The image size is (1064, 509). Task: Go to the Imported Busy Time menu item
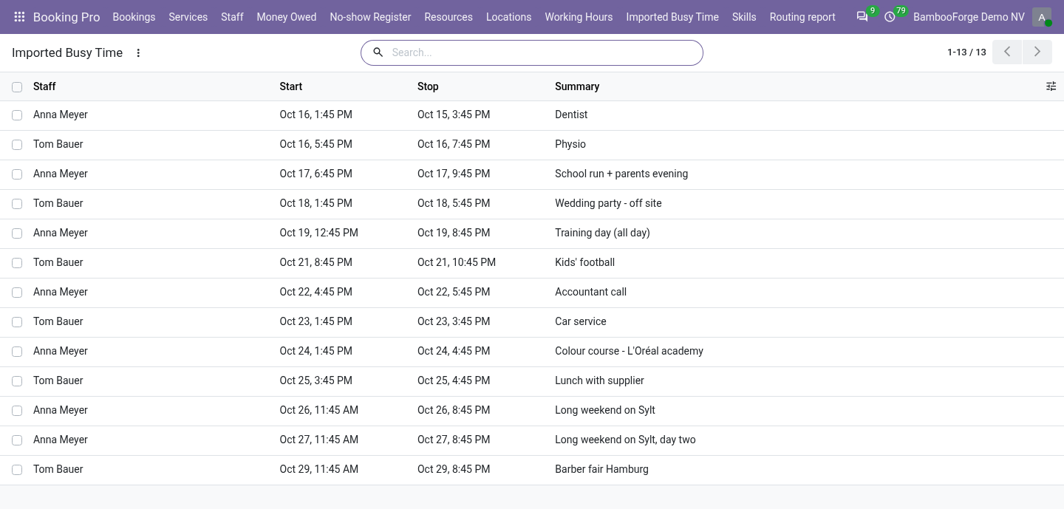672,17
